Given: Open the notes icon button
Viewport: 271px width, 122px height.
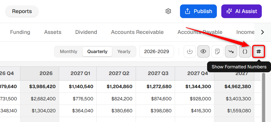Looking at the screenshot, I should point(217,51).
